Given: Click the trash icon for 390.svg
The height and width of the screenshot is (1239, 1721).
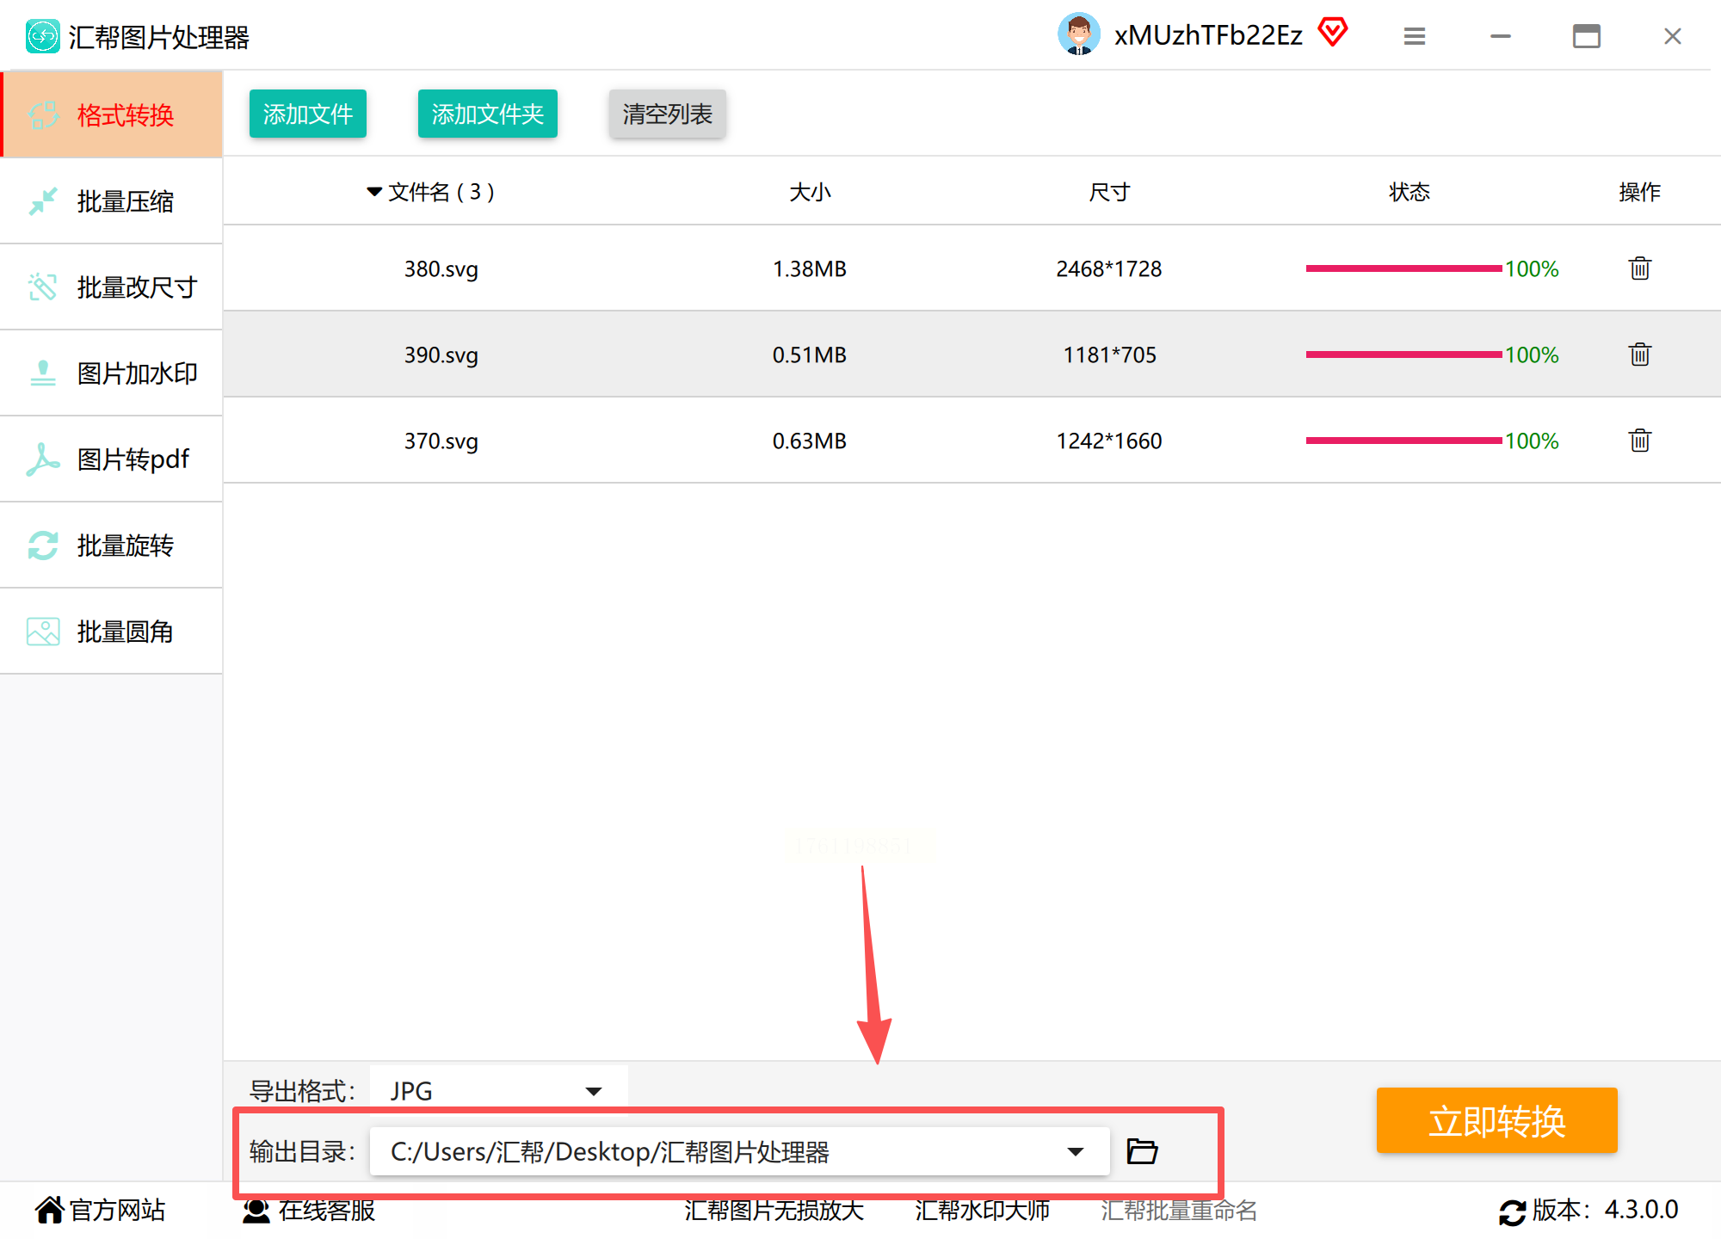Looking at the screenshot, I should [x=1639, y=354].
